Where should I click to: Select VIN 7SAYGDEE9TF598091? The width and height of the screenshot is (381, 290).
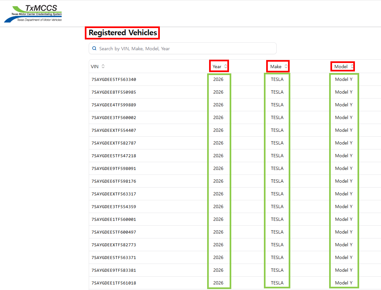[114, 168]
